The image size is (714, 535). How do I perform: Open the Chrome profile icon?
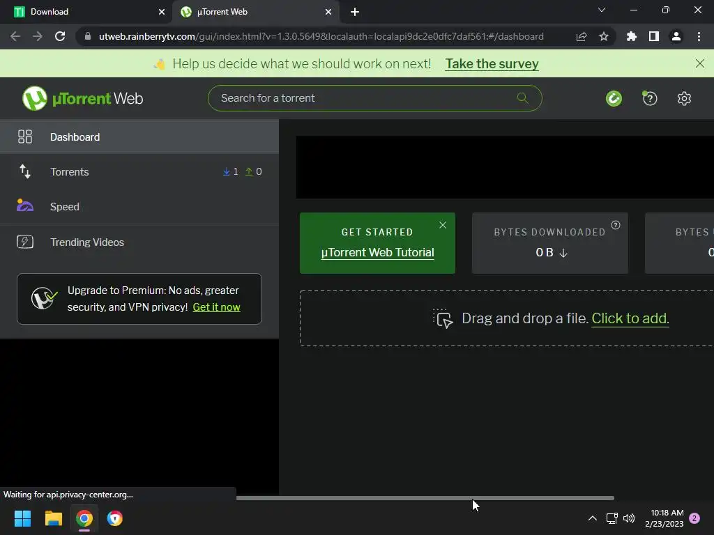pyautogui.click(x=676, y=36)
